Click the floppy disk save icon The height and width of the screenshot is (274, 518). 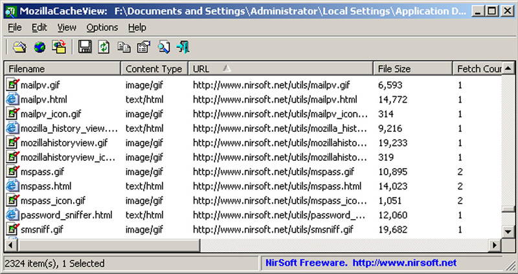85,47
